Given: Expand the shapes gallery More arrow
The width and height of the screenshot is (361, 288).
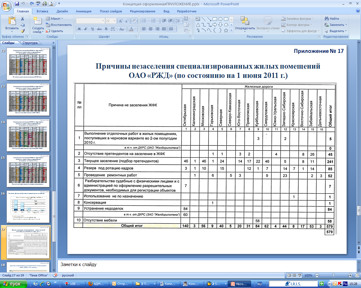Looking at the screenshot, I should [232, 30].
